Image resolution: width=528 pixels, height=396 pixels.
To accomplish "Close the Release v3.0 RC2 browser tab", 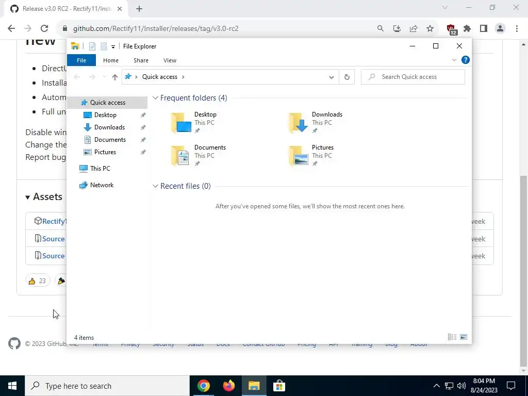I will tap(120, 9).
